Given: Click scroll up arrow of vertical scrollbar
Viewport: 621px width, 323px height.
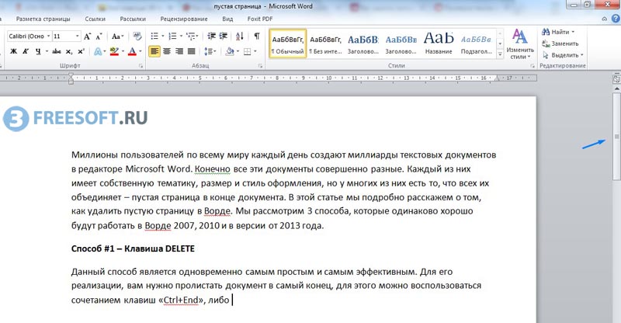Looking at the screenshot, I should coord(616,89).
